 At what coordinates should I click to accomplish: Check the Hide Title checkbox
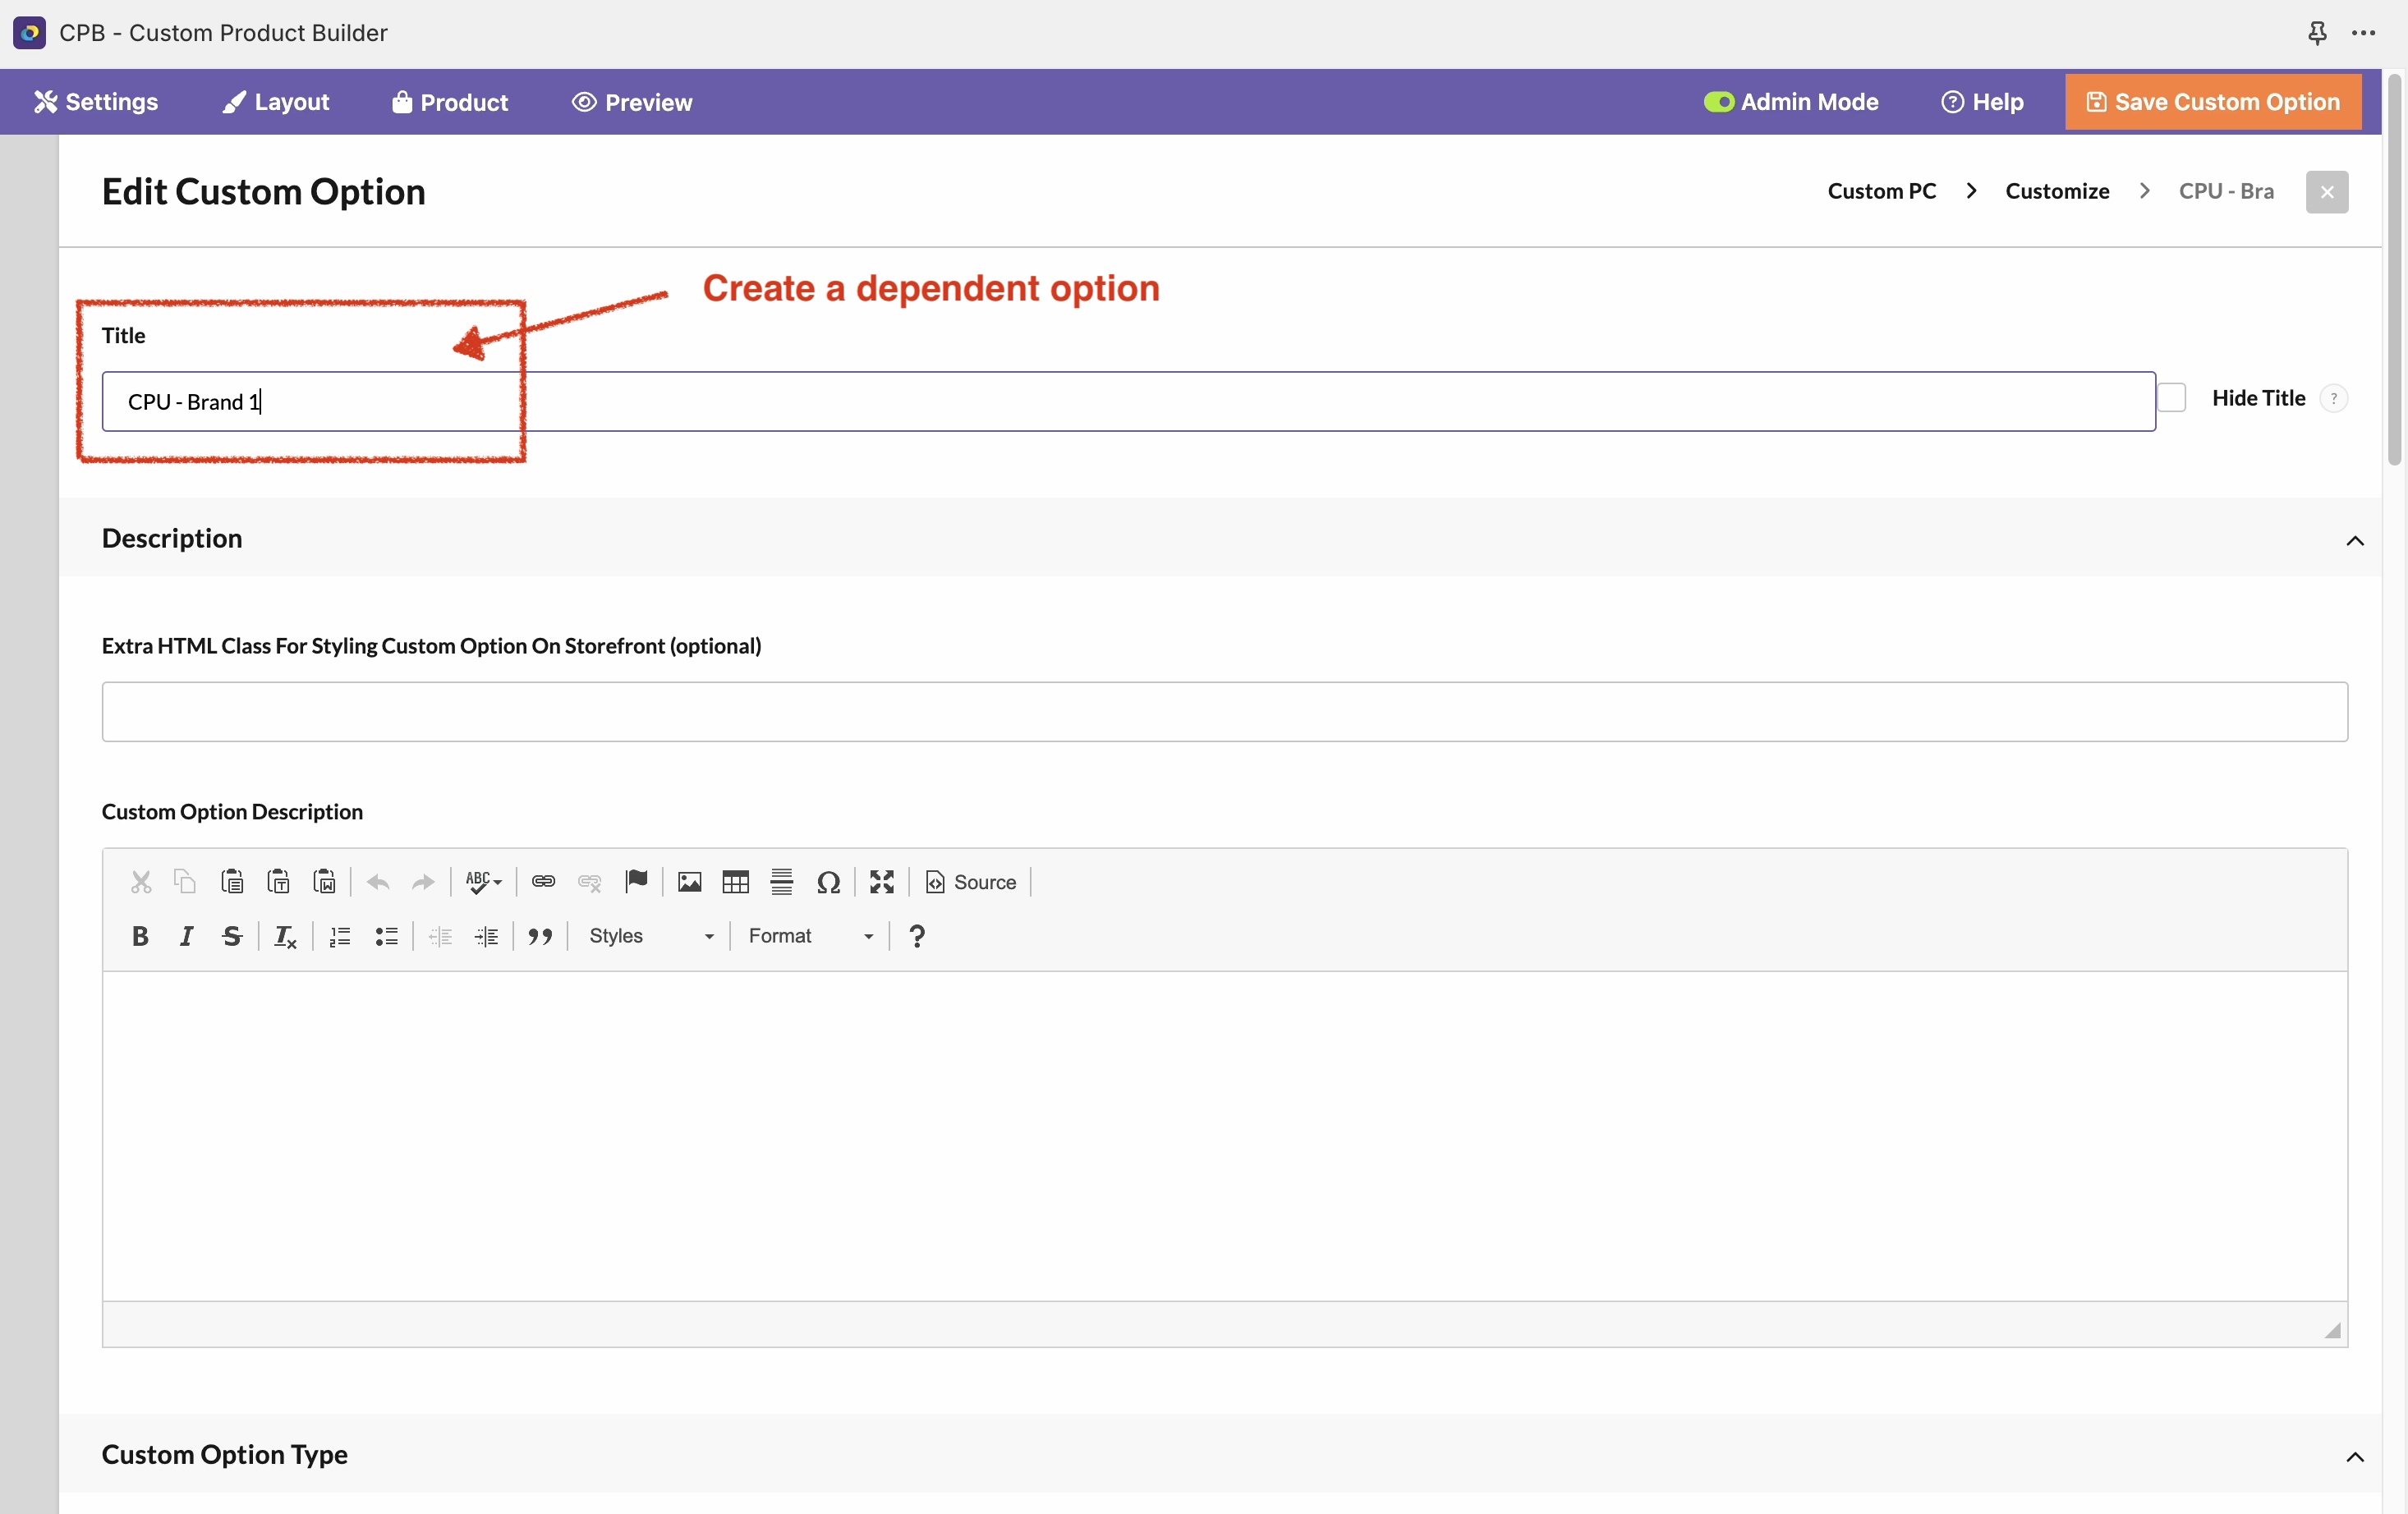click(2171, 398)
